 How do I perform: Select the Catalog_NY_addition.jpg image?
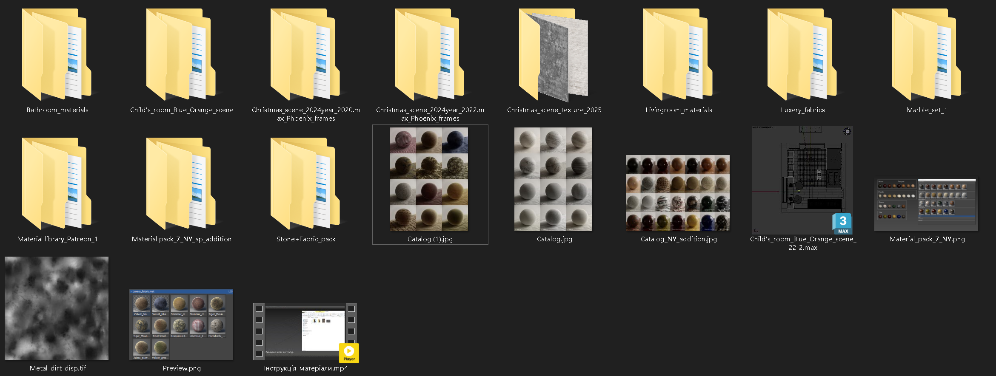point(677,193)
